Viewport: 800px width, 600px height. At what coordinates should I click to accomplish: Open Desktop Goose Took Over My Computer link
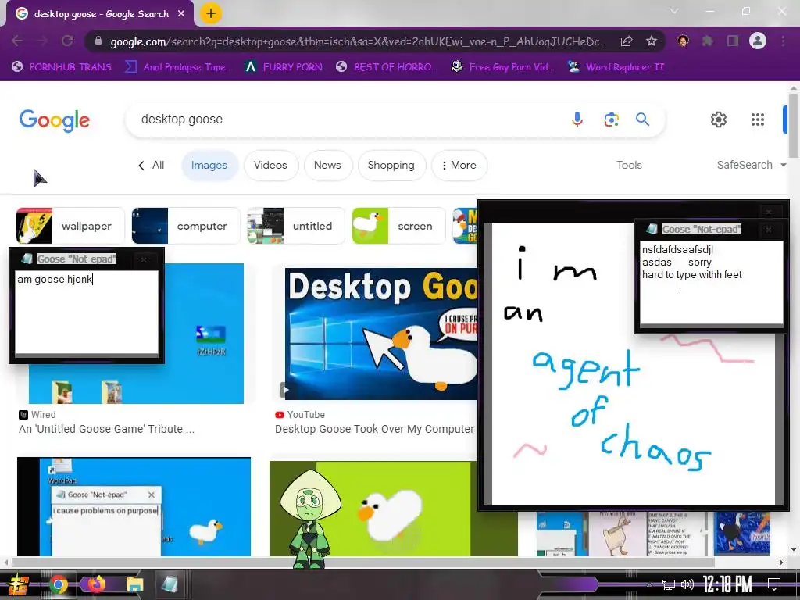point(374,429)
